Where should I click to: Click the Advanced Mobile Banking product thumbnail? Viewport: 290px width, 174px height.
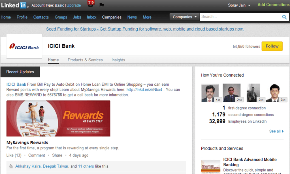(x=211, y=166)
